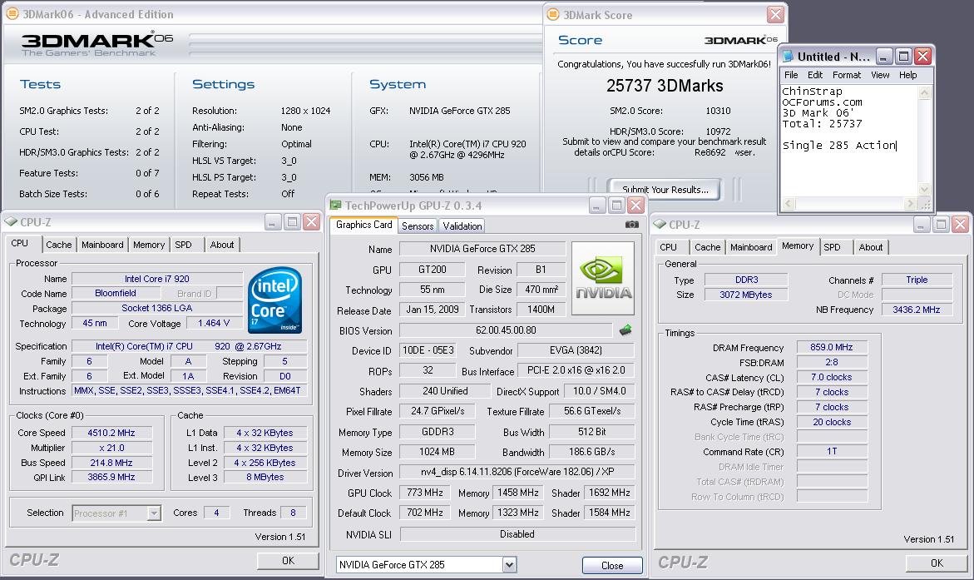Close the 3DMark Score window
The image size is (974, 580).
pyautogui.click(x=775, y=14)
